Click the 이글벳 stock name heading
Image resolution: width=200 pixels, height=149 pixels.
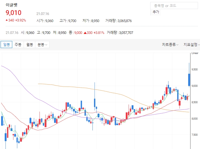[11, 5]
